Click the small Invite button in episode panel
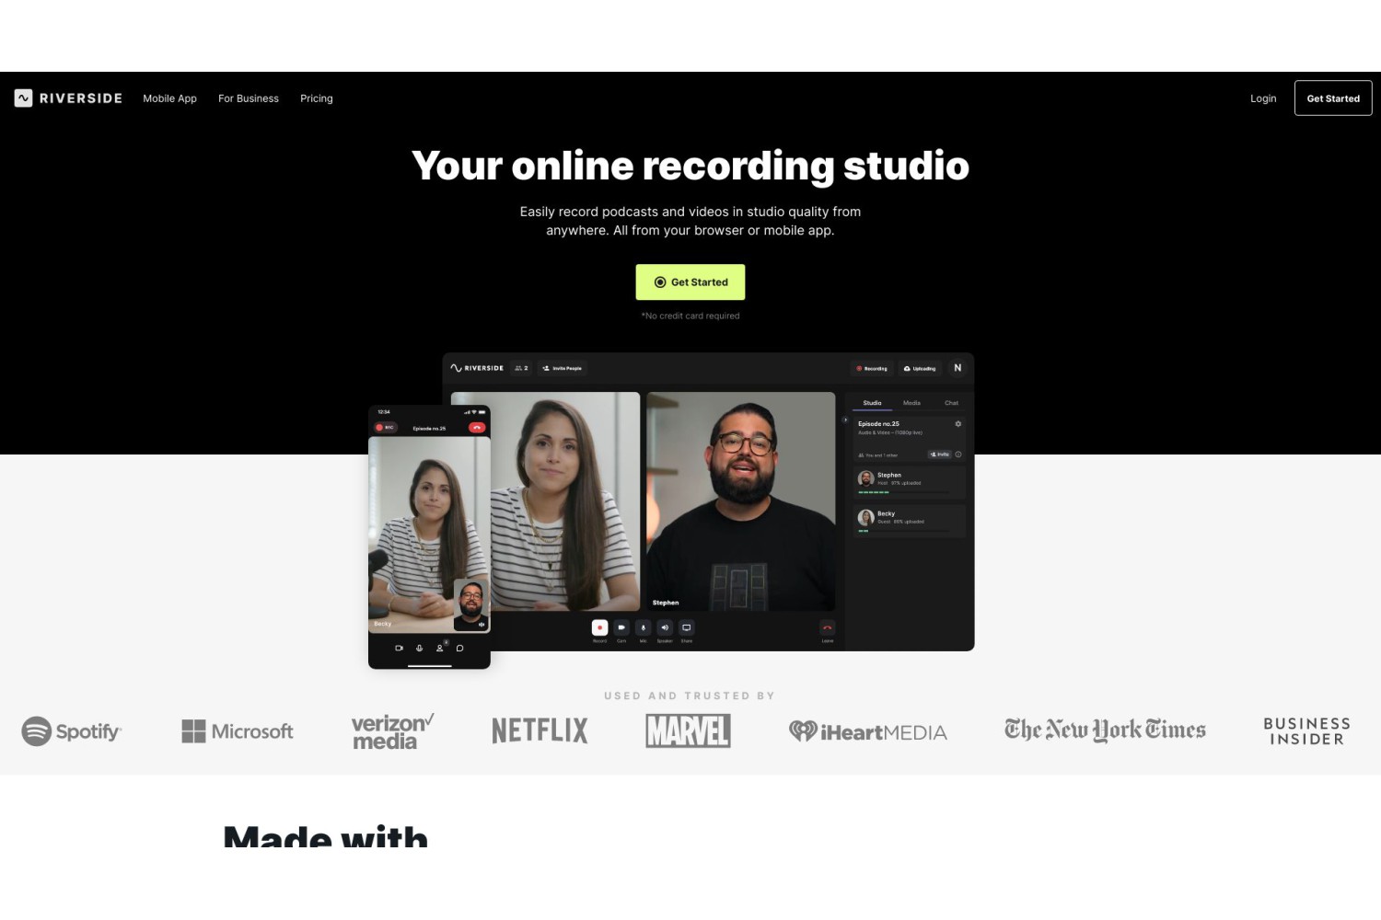This screenshot has height=920, width=1381. 939,454
